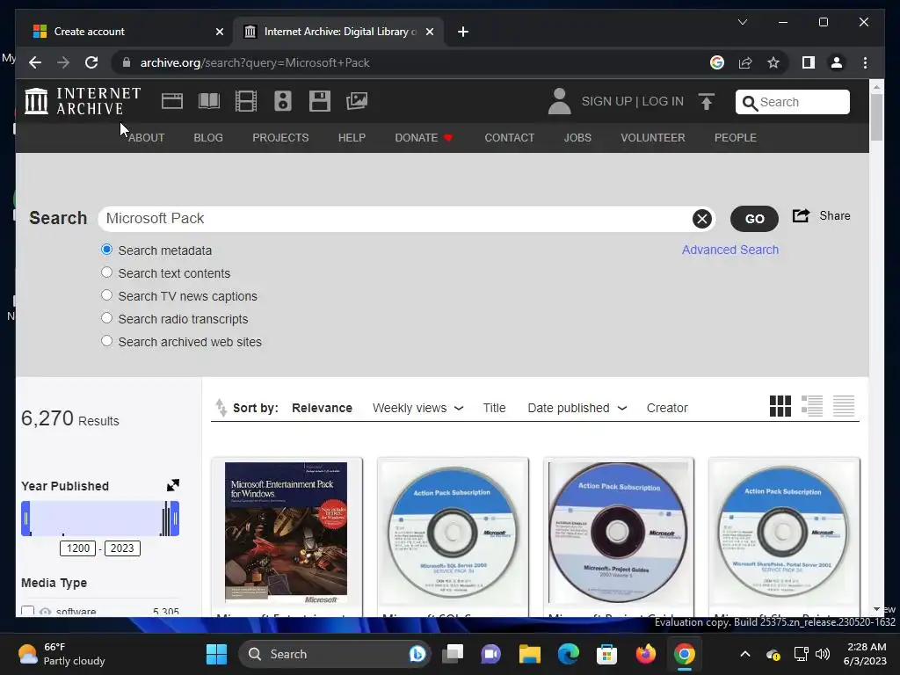Open the ABOUT menu item

click(147, 138)
